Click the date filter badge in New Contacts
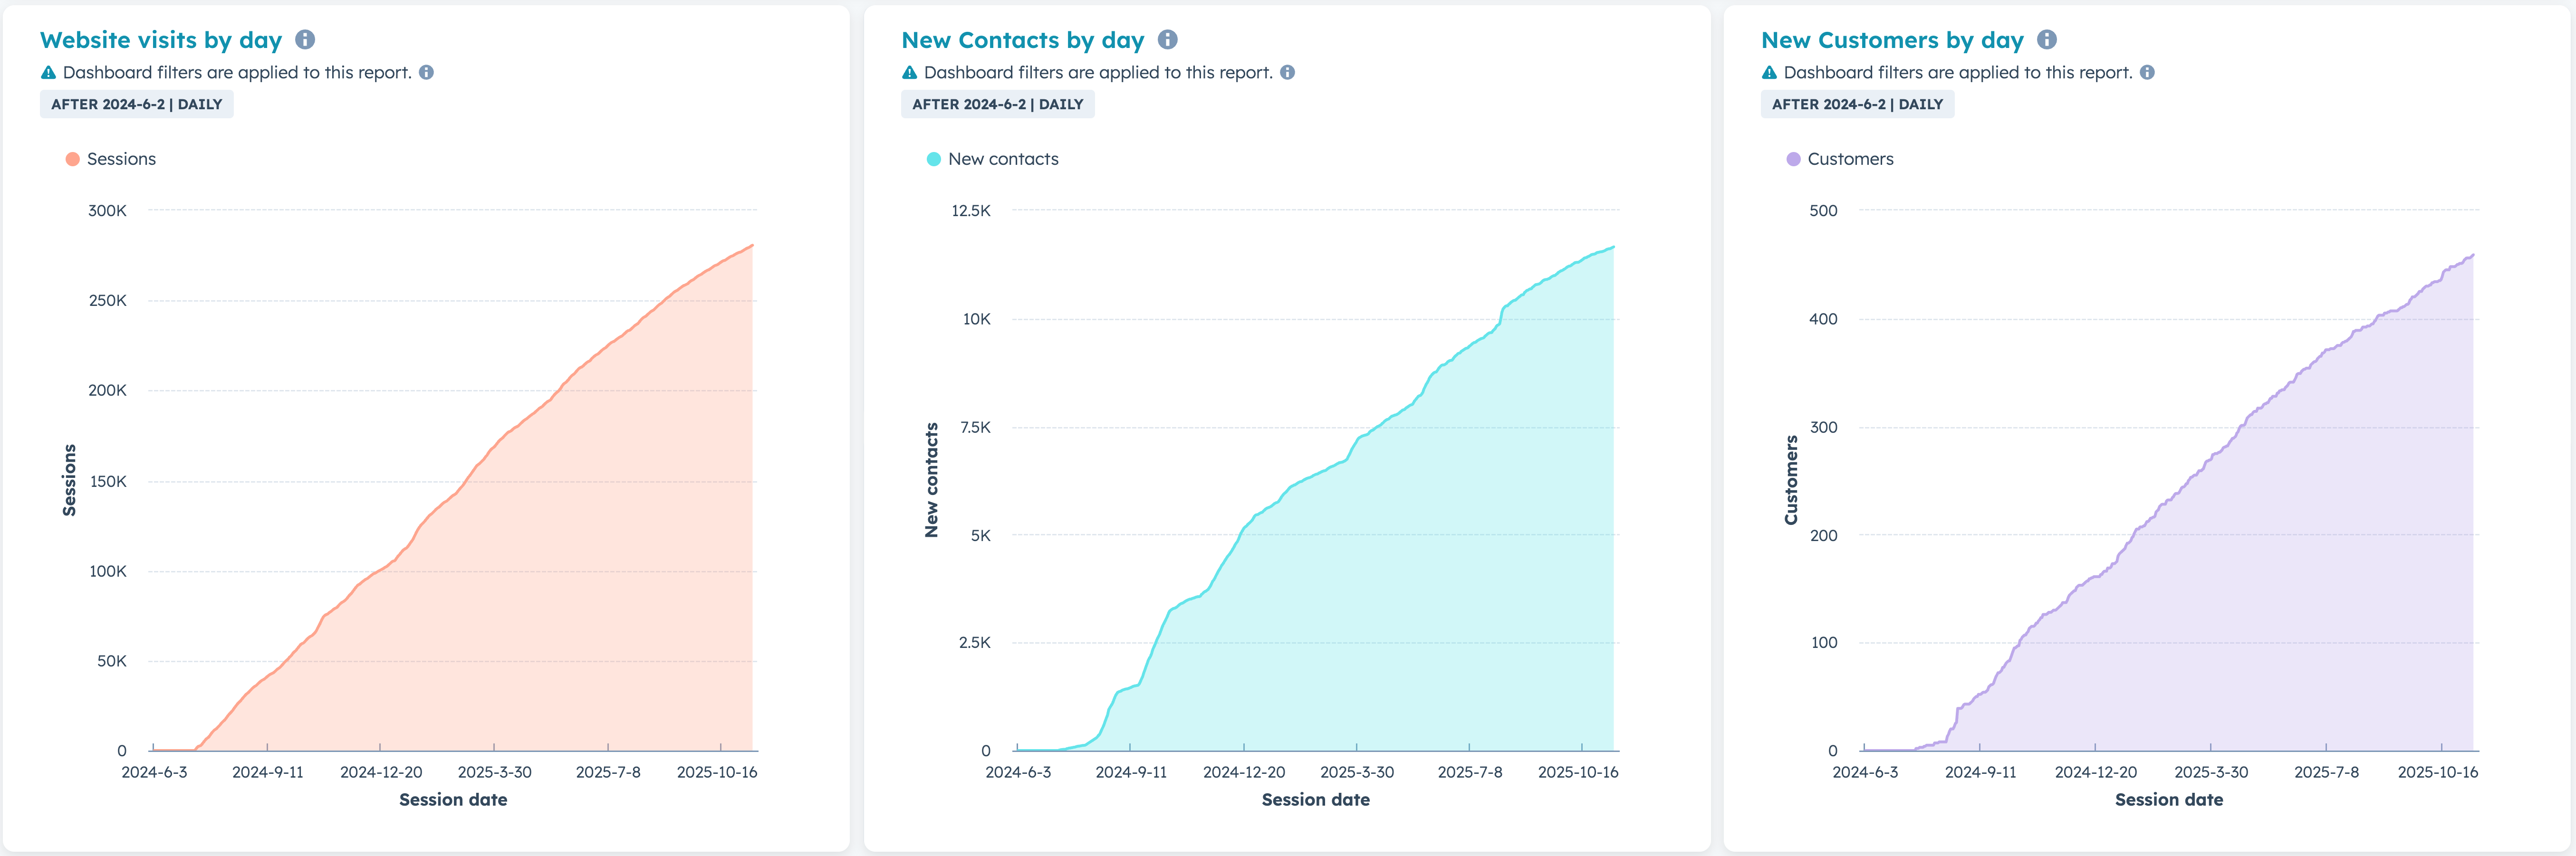This screenshot has height=856, width=2576. (x=997, y=104)
